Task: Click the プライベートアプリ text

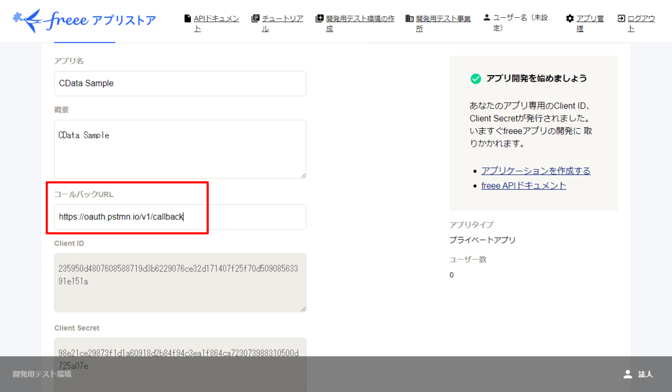Action: point(482,240)
